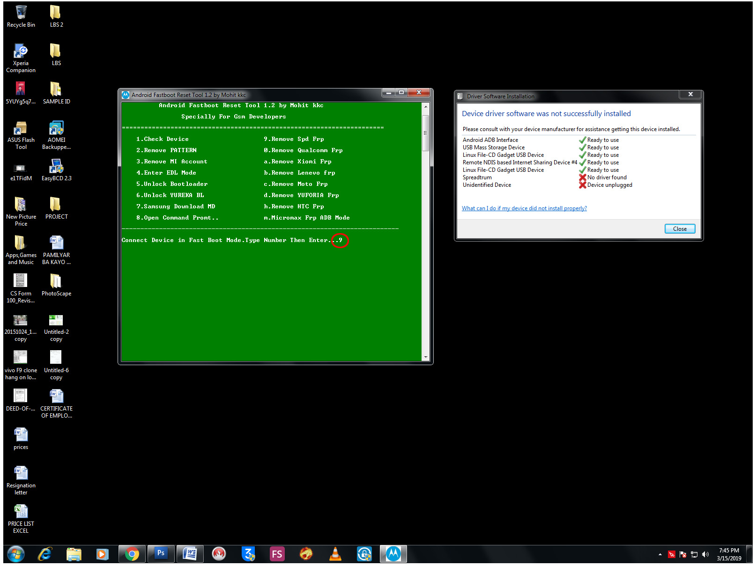Open the LBS 2 folder on desktop

pyautogui.click(x=56, y=16)
